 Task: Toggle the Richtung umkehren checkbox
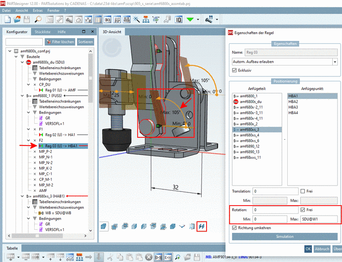tap(235, 228)
